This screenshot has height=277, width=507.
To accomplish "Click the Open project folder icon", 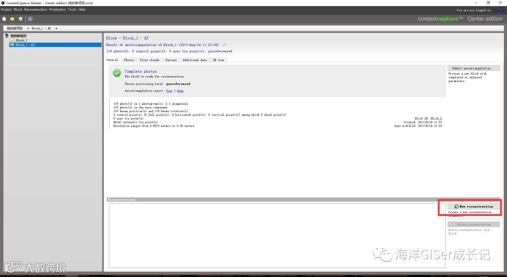I will click(x=12, y=19).
